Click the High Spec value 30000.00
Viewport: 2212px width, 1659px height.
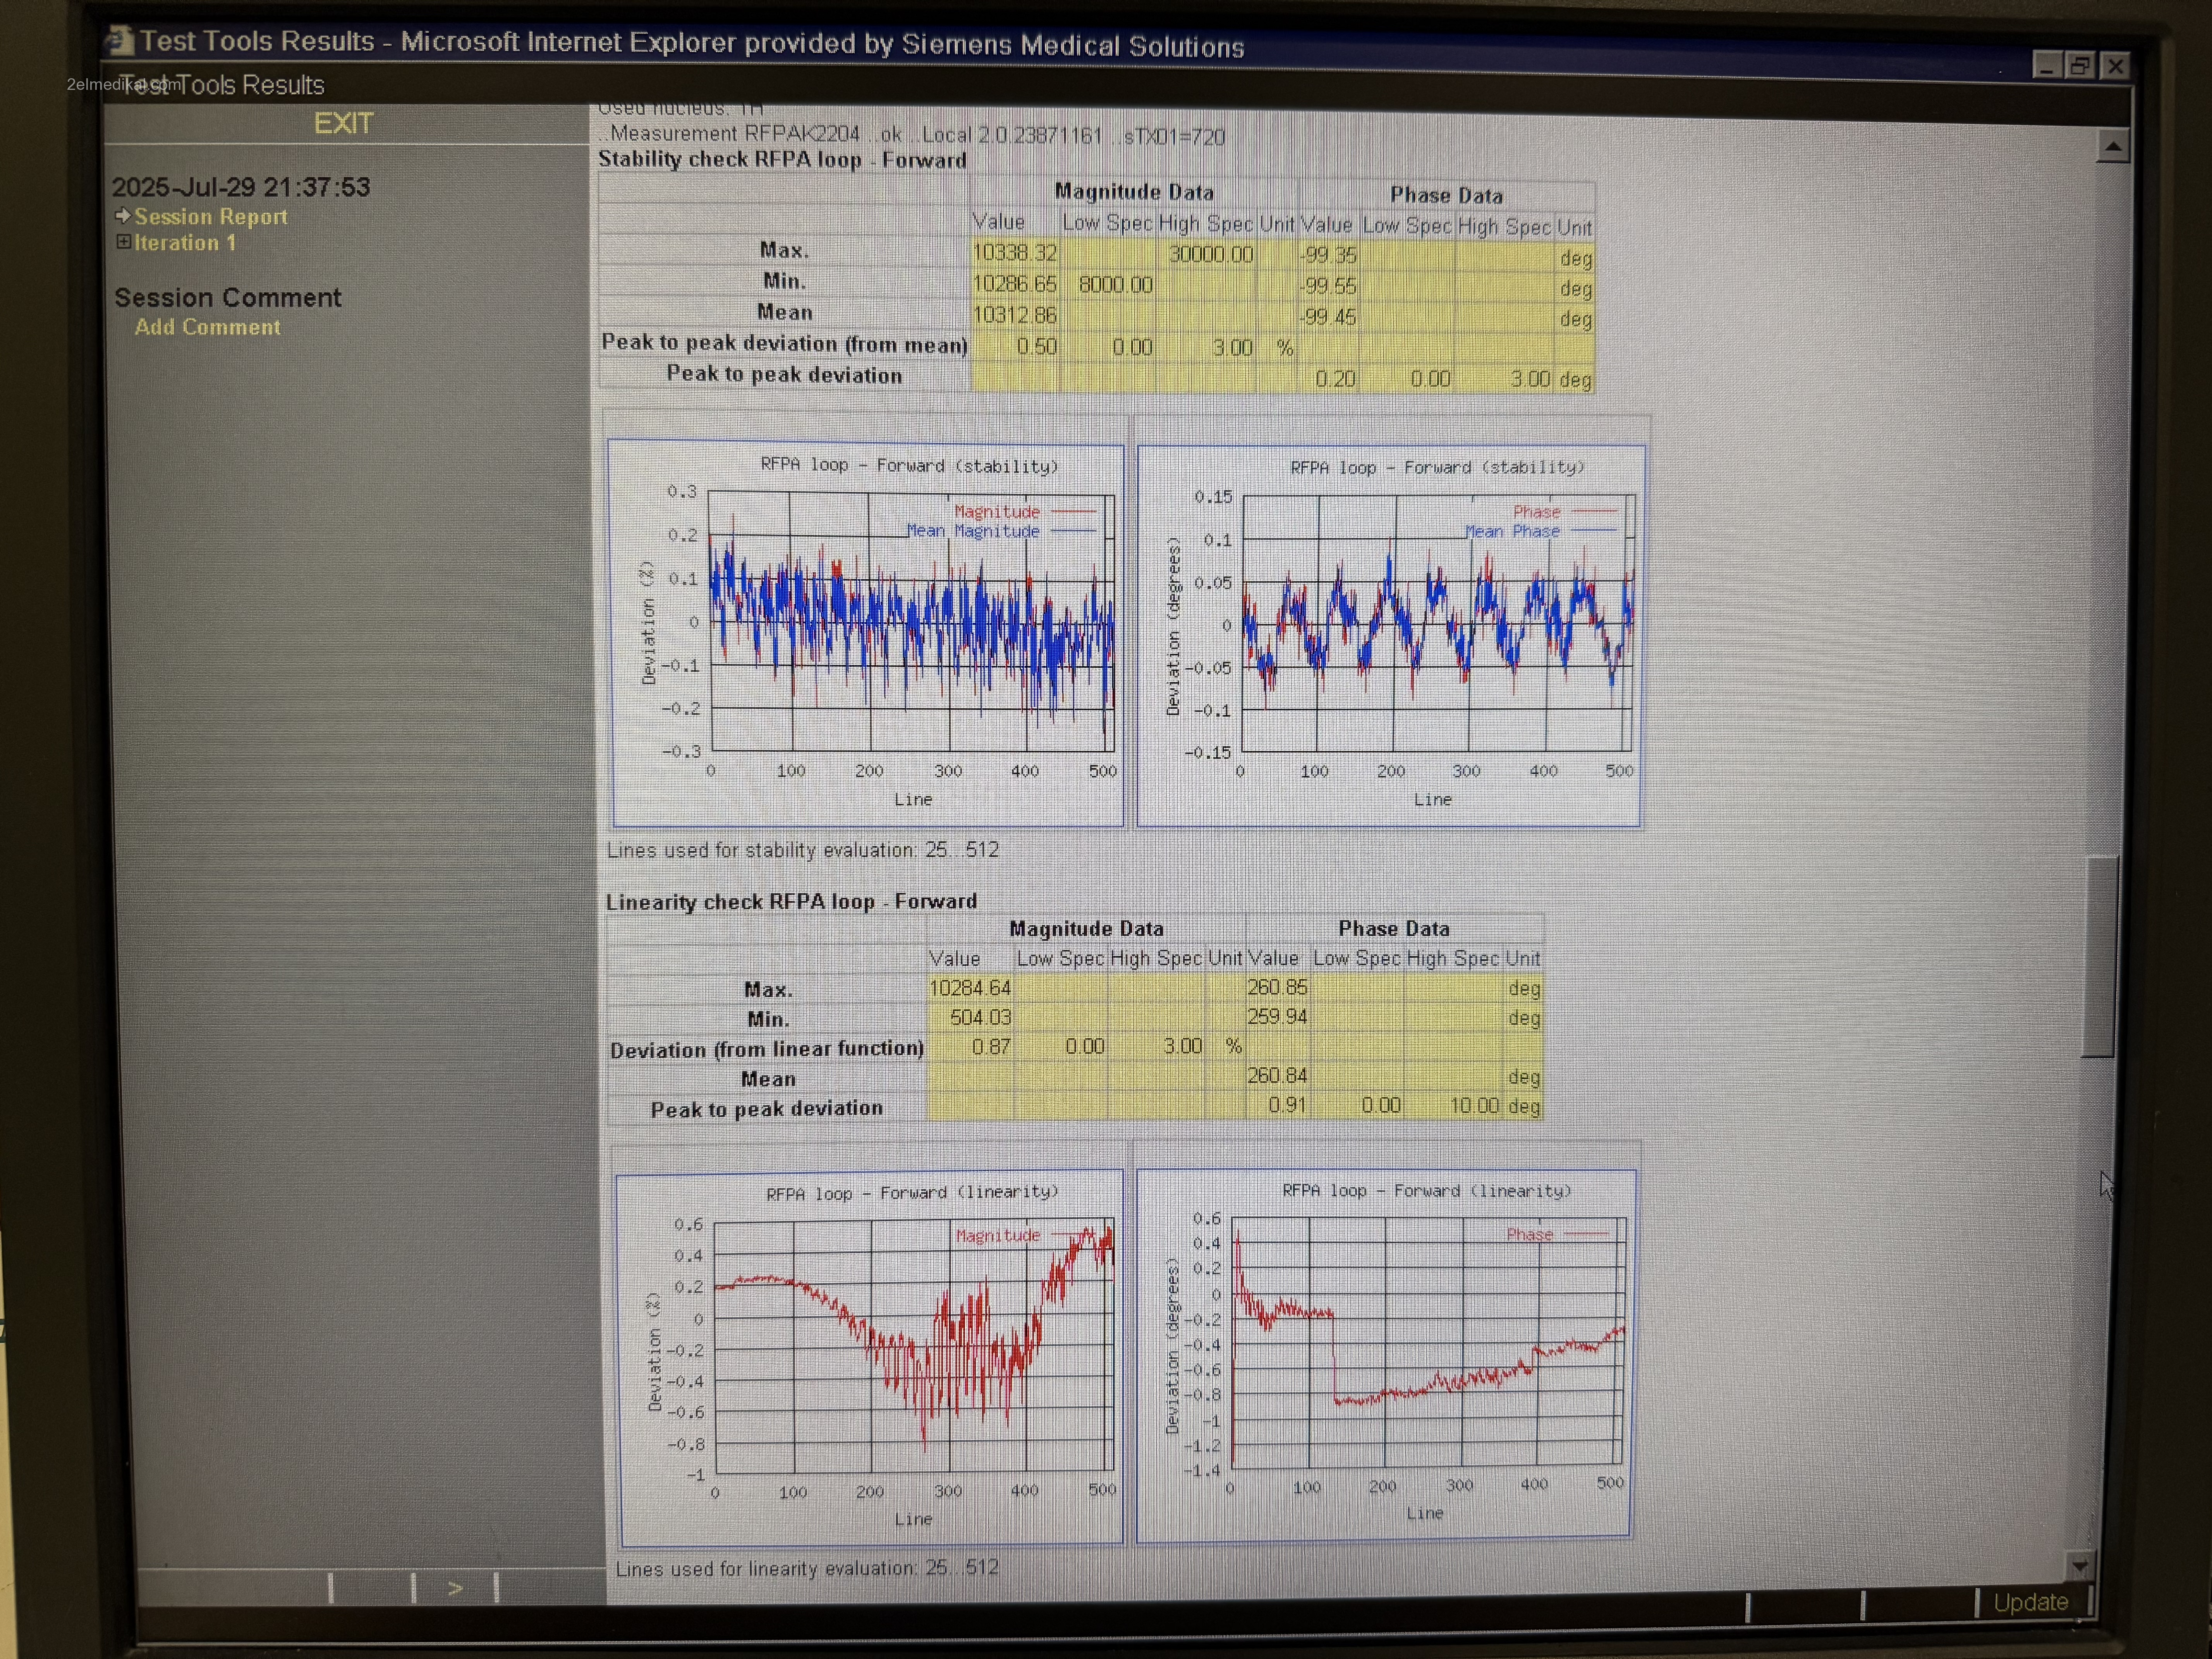tap(1211, 254)
